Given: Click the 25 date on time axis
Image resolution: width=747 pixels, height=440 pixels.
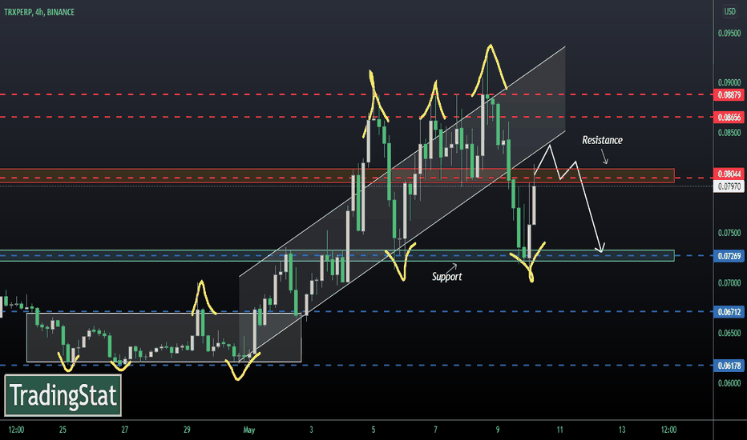Looking at the screenshot, I should (63, 430).
